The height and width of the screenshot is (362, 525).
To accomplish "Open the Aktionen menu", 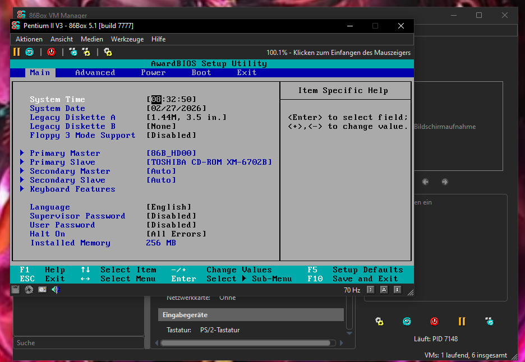I will (29, 39).
